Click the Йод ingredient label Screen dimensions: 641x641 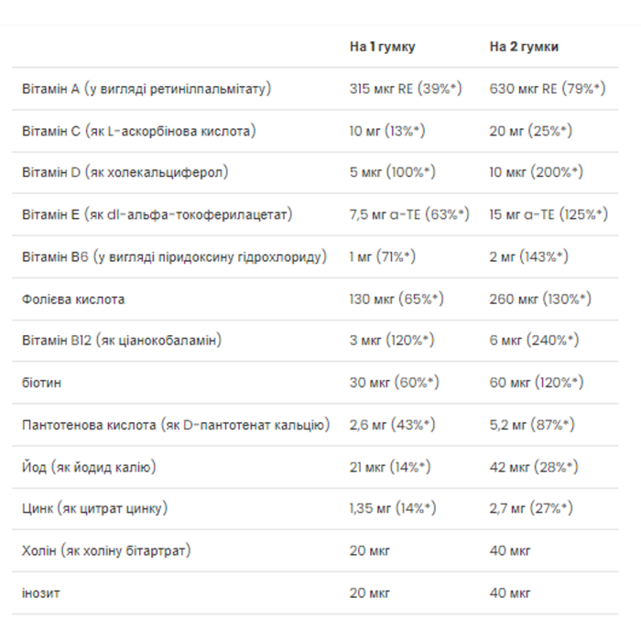pos(89,467)
